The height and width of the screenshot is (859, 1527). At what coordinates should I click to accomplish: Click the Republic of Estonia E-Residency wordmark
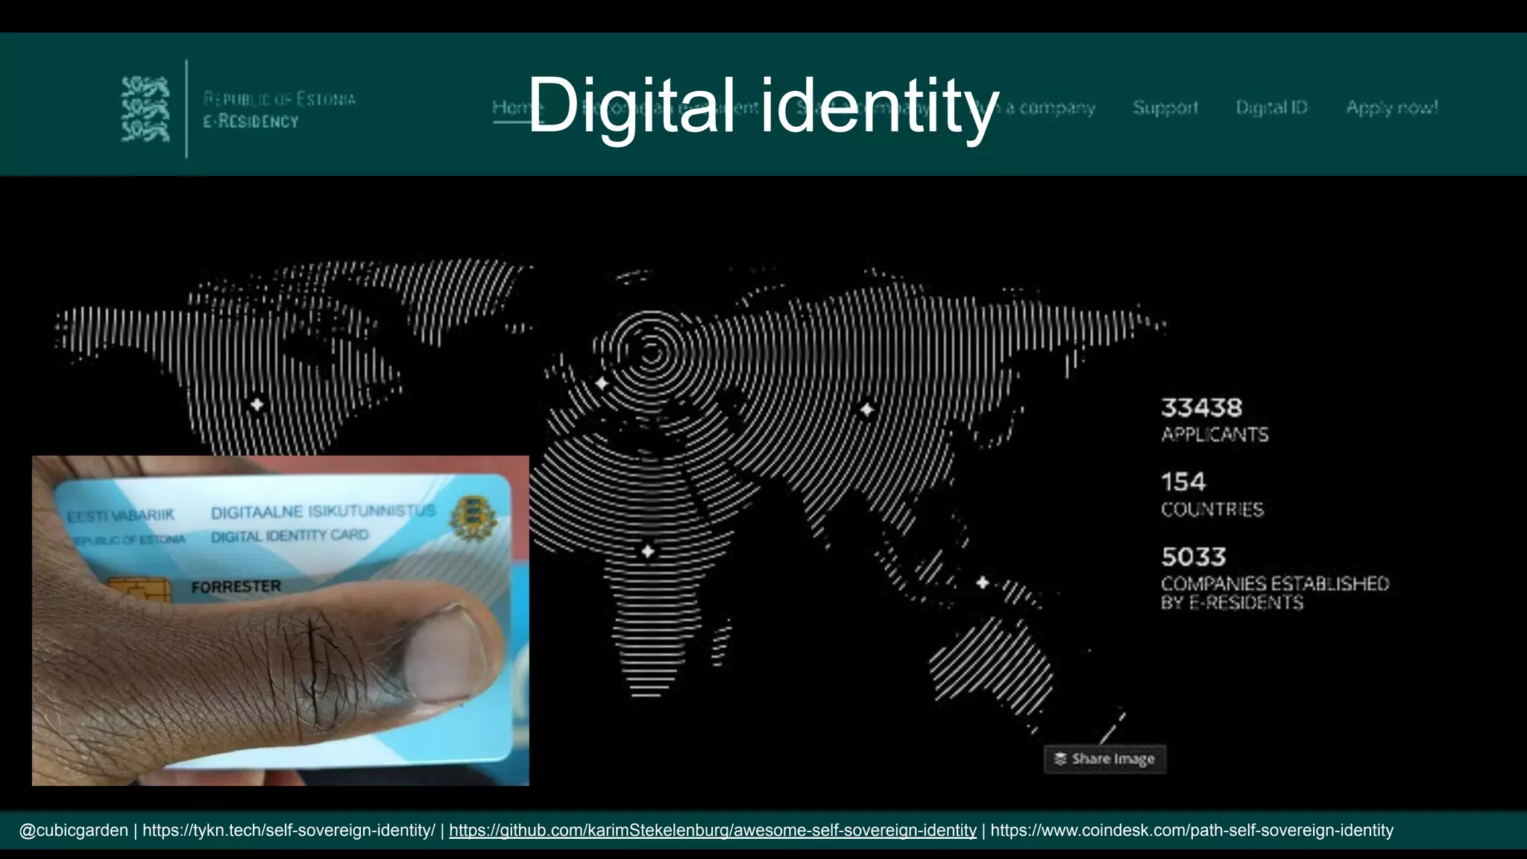(x=280, y=110)
